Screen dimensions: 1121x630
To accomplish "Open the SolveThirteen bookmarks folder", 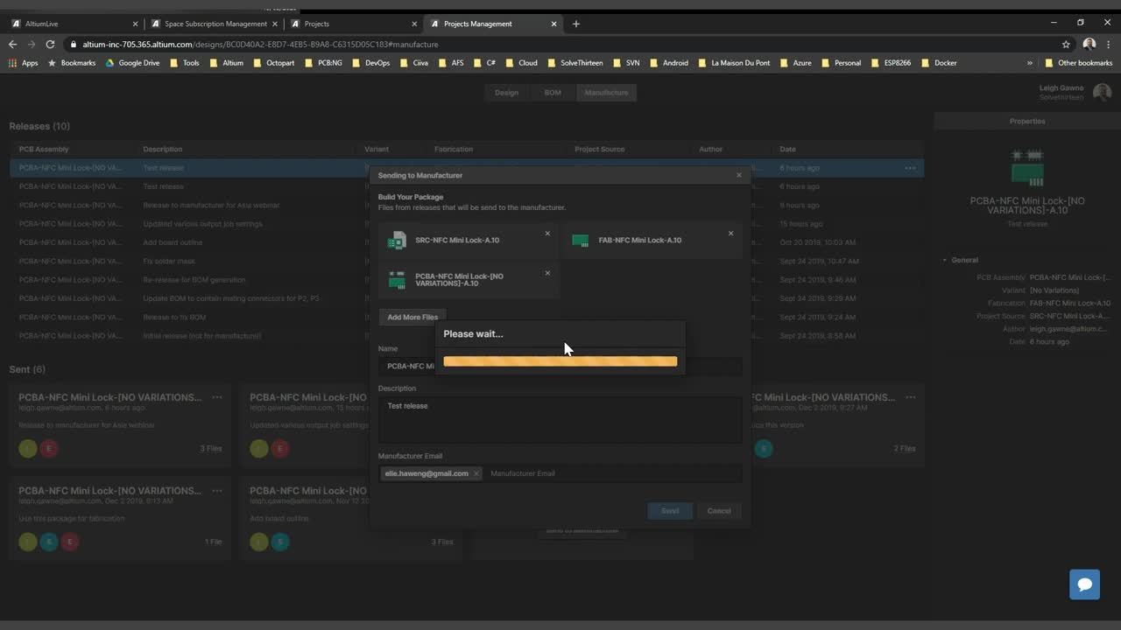I will coord(575,63).
